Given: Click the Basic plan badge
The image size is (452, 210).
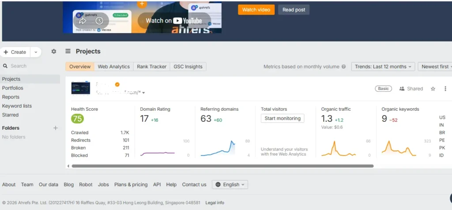Looking at the screenshot, I should (x=384, y=89).
